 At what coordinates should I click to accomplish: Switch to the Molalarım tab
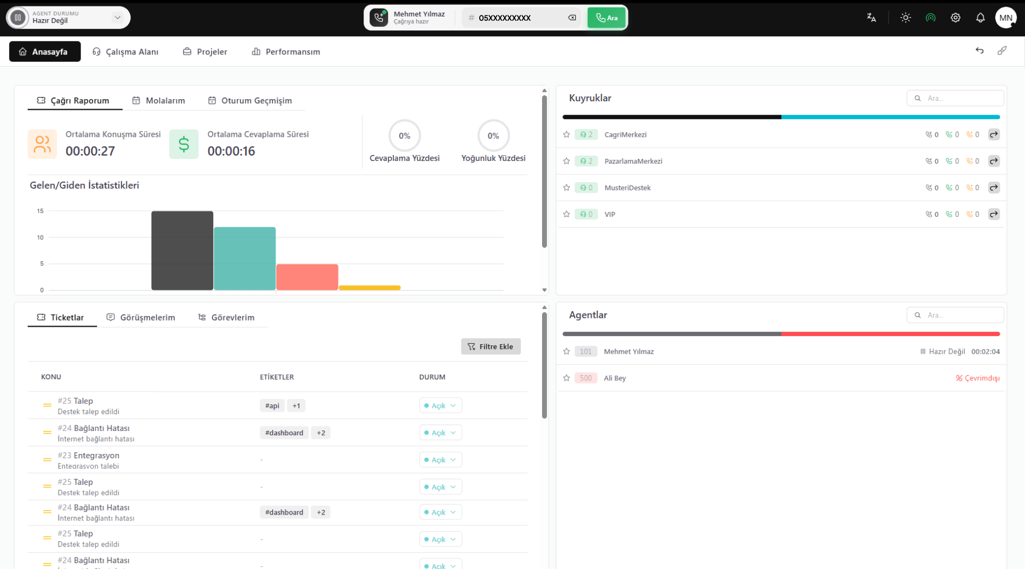point(158,100)
